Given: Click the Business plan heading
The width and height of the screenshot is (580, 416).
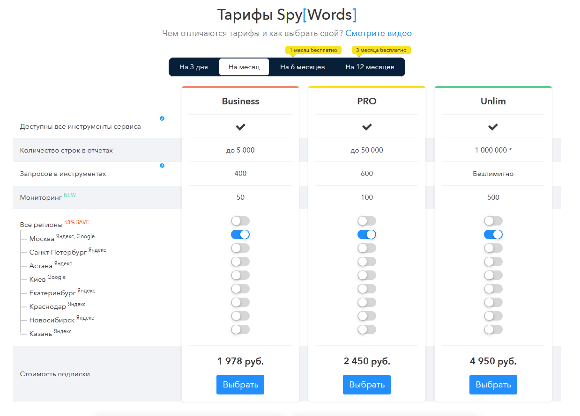Looking at the screenshot, I should 240,101.
